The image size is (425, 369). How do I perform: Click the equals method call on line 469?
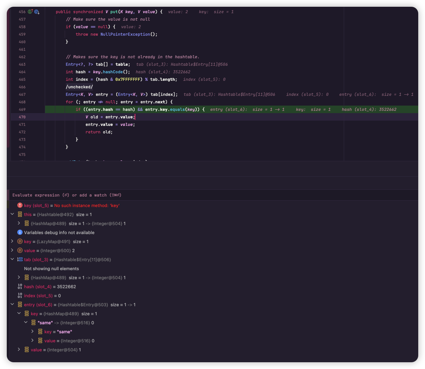pos(177,109)
